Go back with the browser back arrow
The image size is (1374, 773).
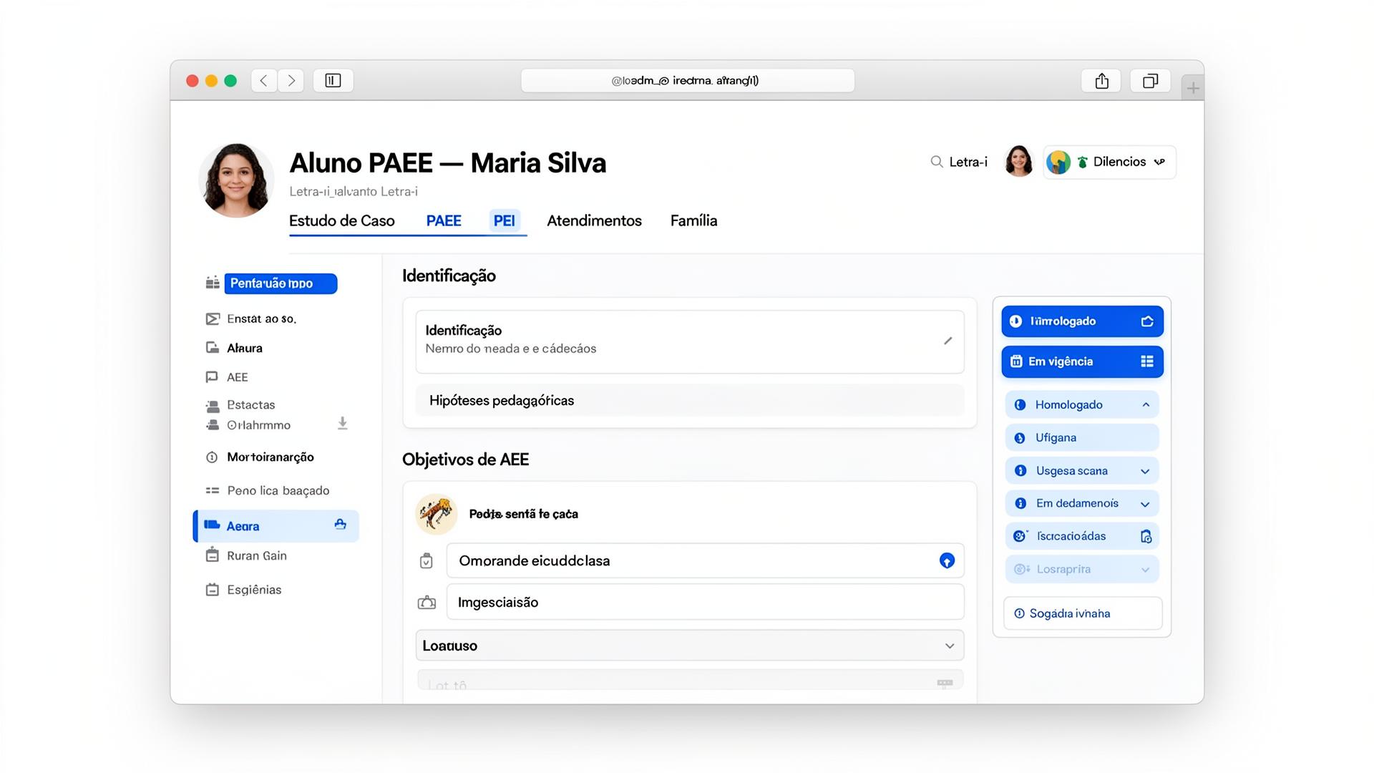(x=264, y=81)
